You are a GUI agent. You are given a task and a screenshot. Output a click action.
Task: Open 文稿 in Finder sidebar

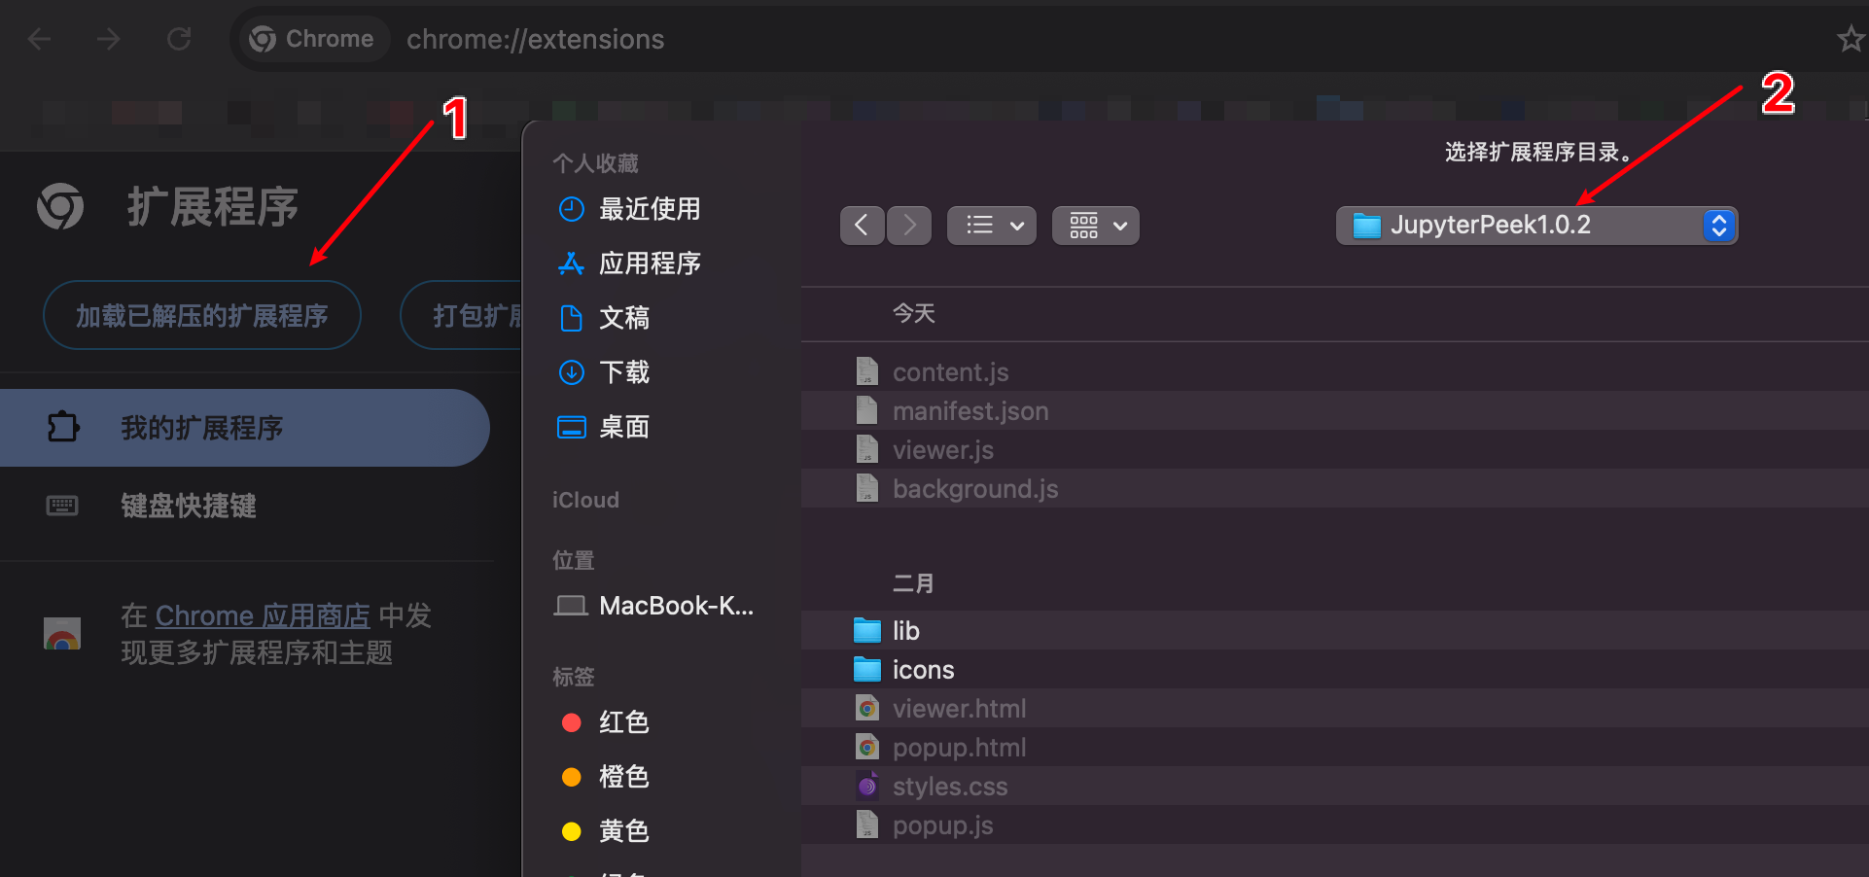[x=624, y=318]
